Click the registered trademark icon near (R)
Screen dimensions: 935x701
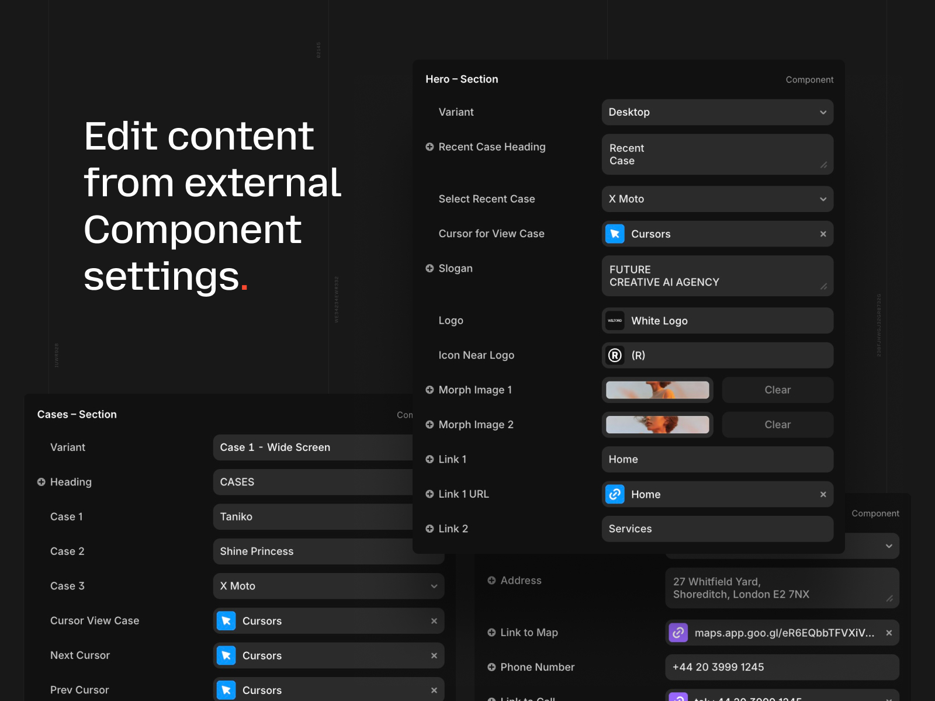pos(615,356)
